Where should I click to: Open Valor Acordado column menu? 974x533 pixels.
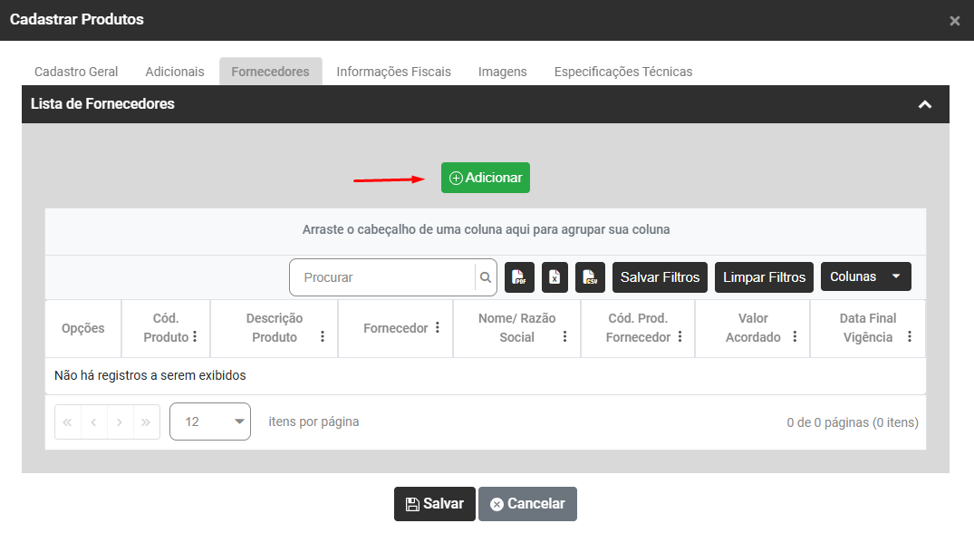(x=795, y=336)
